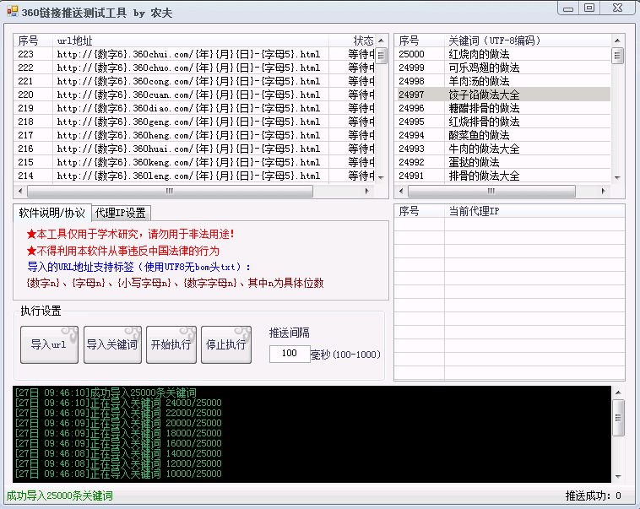Click the app icon in title bar
This screenshot has width=640, height=509.
(x=13, y=12)
